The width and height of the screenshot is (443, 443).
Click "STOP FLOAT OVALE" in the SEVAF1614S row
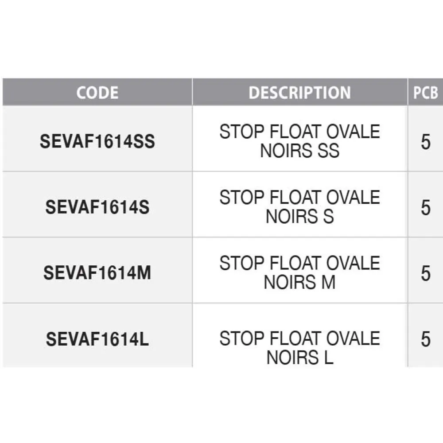coord(299,198)
